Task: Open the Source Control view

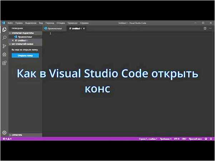Action: 4,46
